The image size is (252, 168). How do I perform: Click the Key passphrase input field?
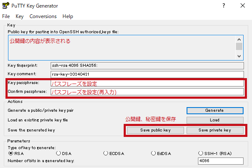147,83
